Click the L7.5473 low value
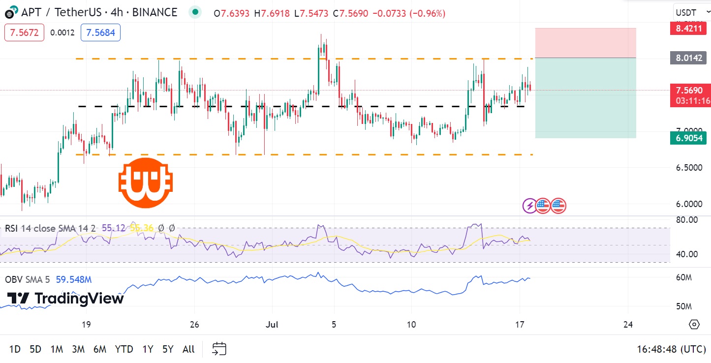711x363 pixels. tap(312, 13)
